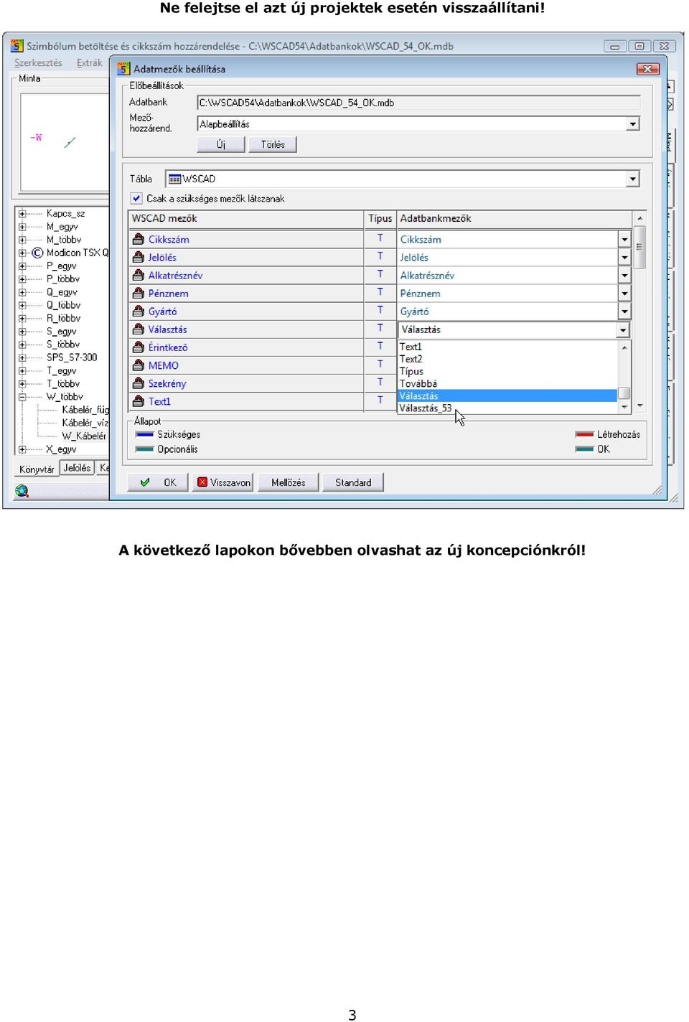689x1022 pixels.
Task: Click the Adatbankmezők column header
Action: [514, 218]
